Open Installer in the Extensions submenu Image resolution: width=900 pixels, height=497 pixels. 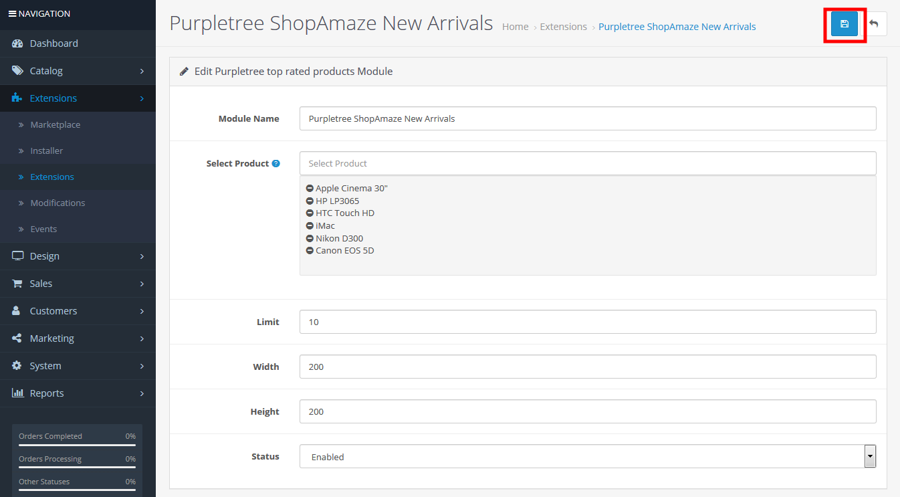pyautogui.click(x=46, y=151)
